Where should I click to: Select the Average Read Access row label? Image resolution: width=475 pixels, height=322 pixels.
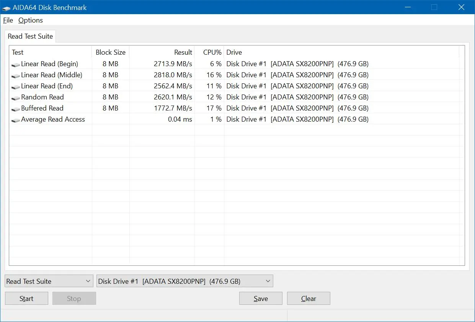tap(53, 119)
